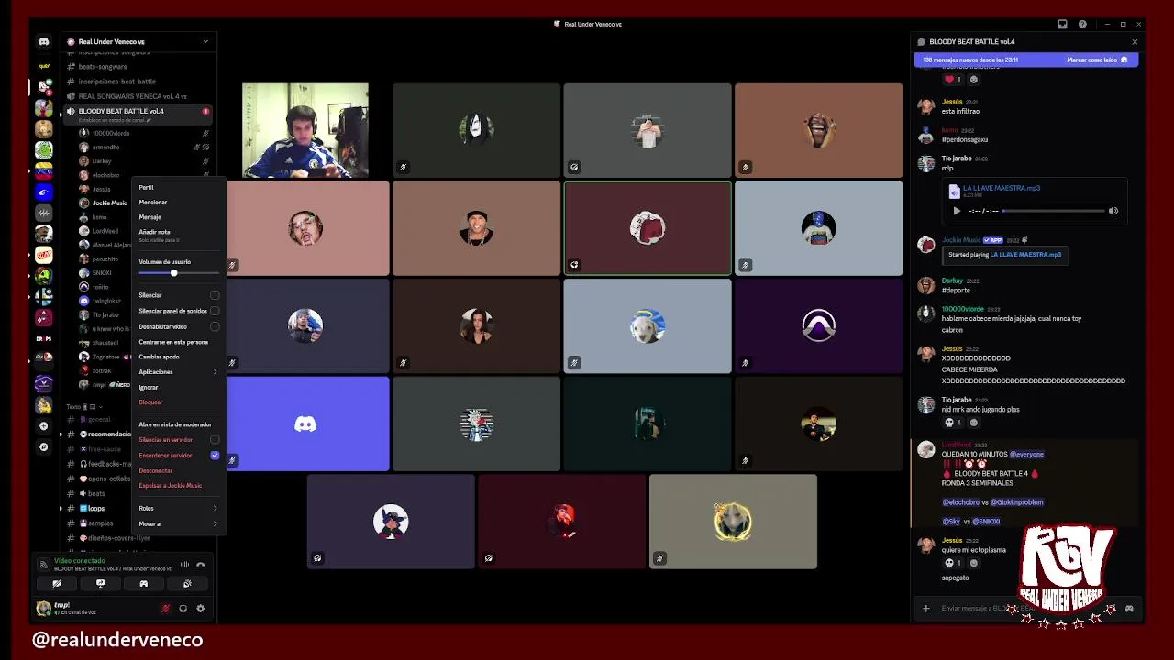Select the webcam video tile of the person
The height and width of the screenshot is (660, 1174).
pos(305,130)
